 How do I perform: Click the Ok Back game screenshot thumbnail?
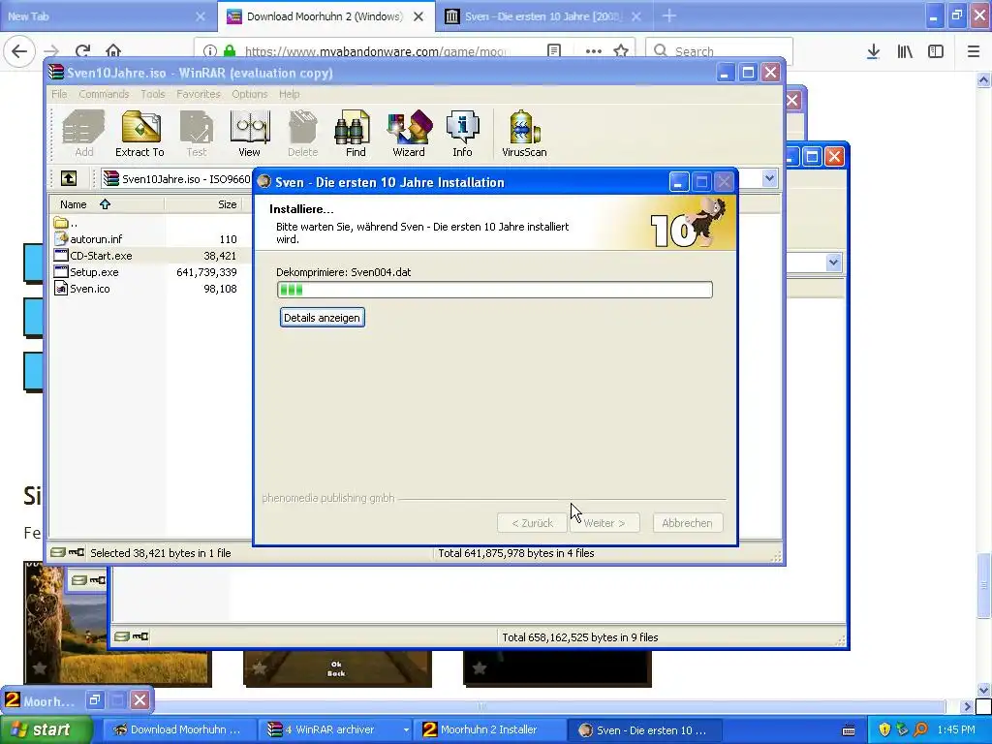click(337, 668)
